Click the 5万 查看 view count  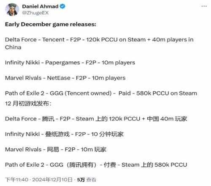point(87,180)
